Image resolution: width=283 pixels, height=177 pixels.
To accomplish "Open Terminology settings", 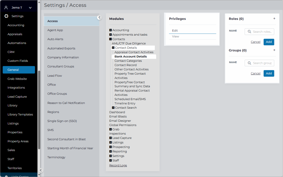I will pyautogui.click(x=56, y=157).
